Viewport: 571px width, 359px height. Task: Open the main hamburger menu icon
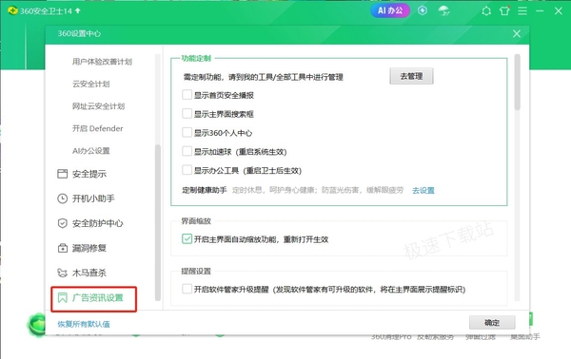pos(522,10)
